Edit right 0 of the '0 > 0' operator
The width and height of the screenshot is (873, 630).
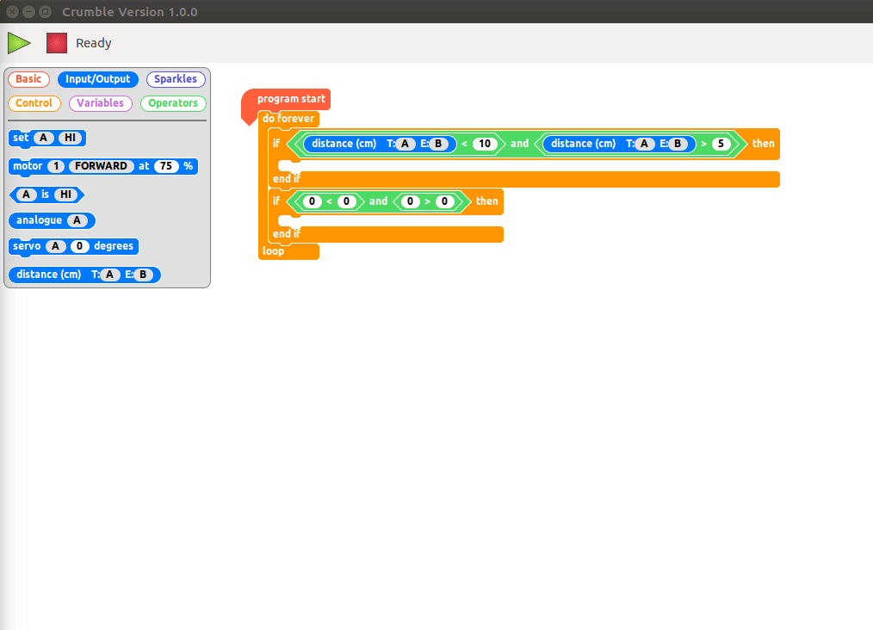click(445, 201)
